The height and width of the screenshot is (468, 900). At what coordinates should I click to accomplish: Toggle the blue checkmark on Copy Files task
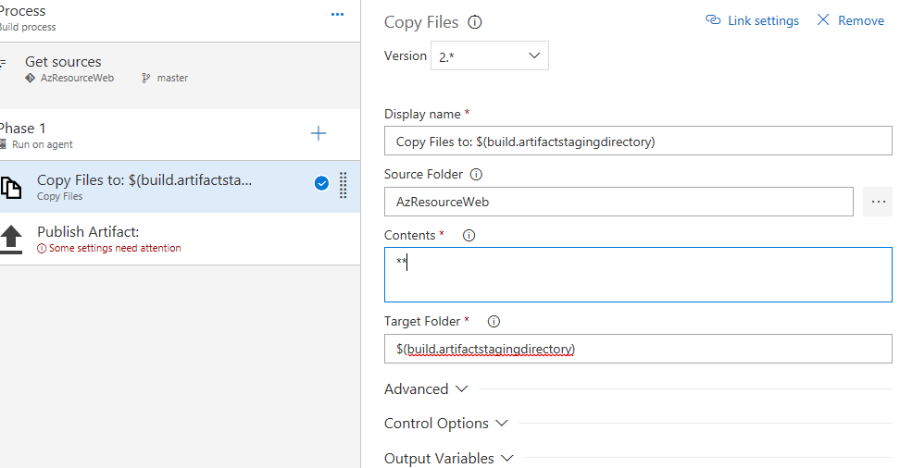click(321, 183)
